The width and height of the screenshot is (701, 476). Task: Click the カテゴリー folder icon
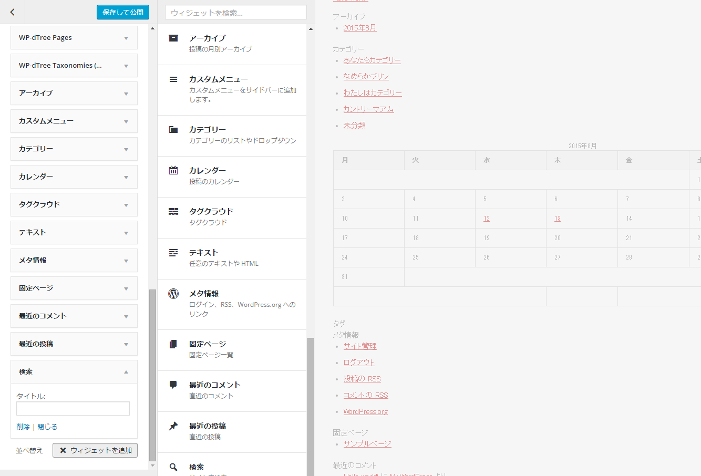[173, 129]
